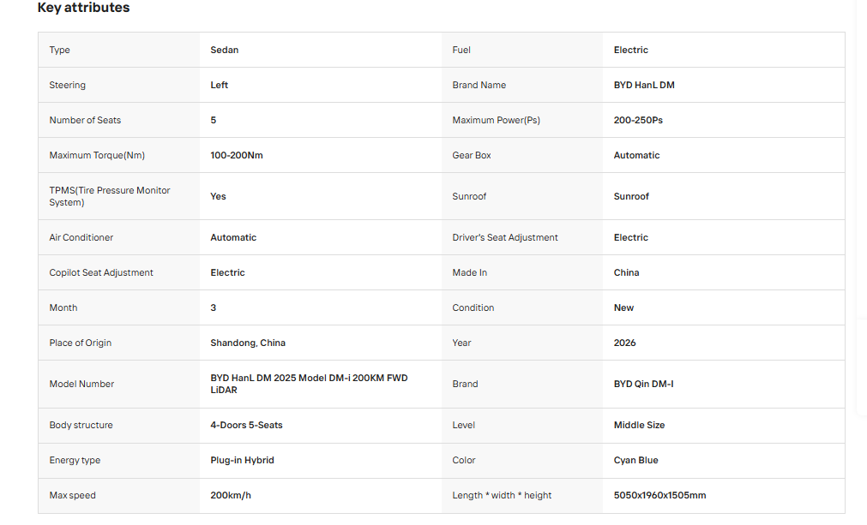Image resolution: width=867 pixels, height=525 pixels.
Task: Click the Made In China value
Action: (x=627, y=272)
